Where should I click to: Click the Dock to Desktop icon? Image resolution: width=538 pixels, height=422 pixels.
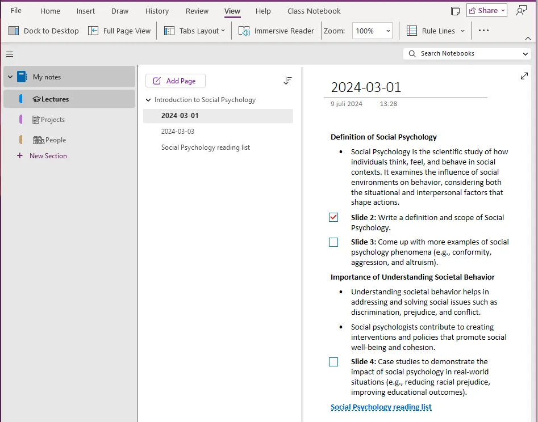tap(14, 31)
